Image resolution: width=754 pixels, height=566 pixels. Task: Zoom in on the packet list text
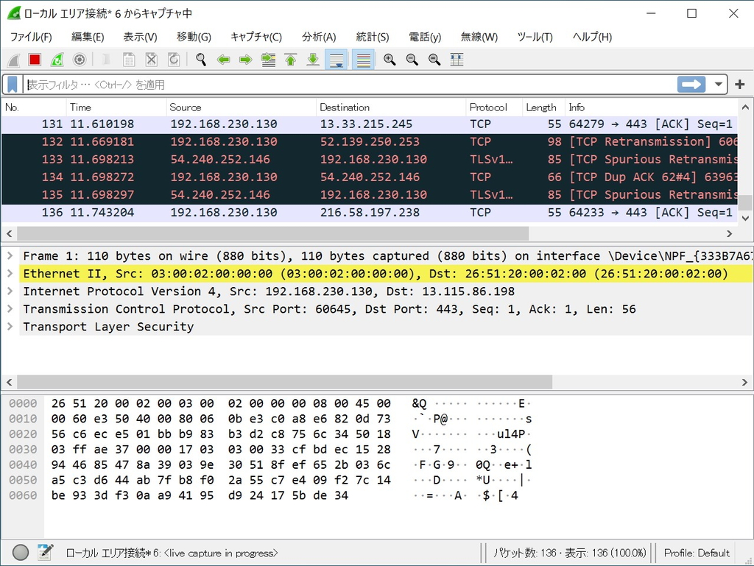pos(390,60)
